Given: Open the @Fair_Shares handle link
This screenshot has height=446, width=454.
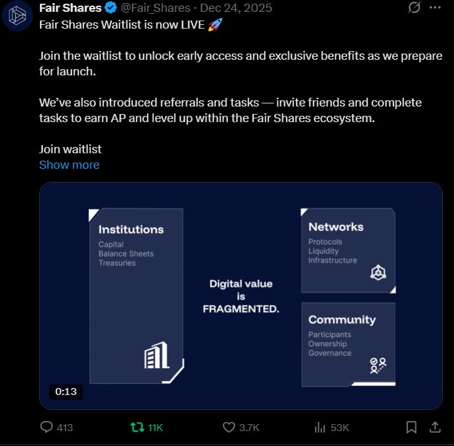Looking at the screenshot, I should [x=156, y=8].
